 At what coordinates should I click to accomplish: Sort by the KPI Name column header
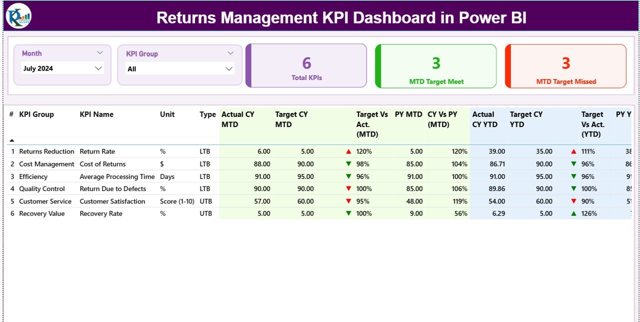(x=96, y=114)
